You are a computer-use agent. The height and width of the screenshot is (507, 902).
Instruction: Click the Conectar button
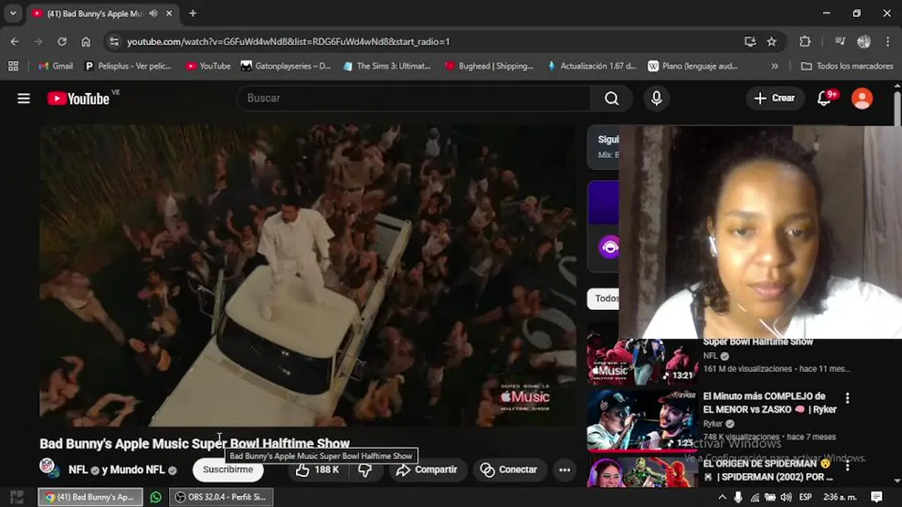point(509,470)
